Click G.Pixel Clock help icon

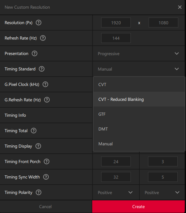[45, 84]
